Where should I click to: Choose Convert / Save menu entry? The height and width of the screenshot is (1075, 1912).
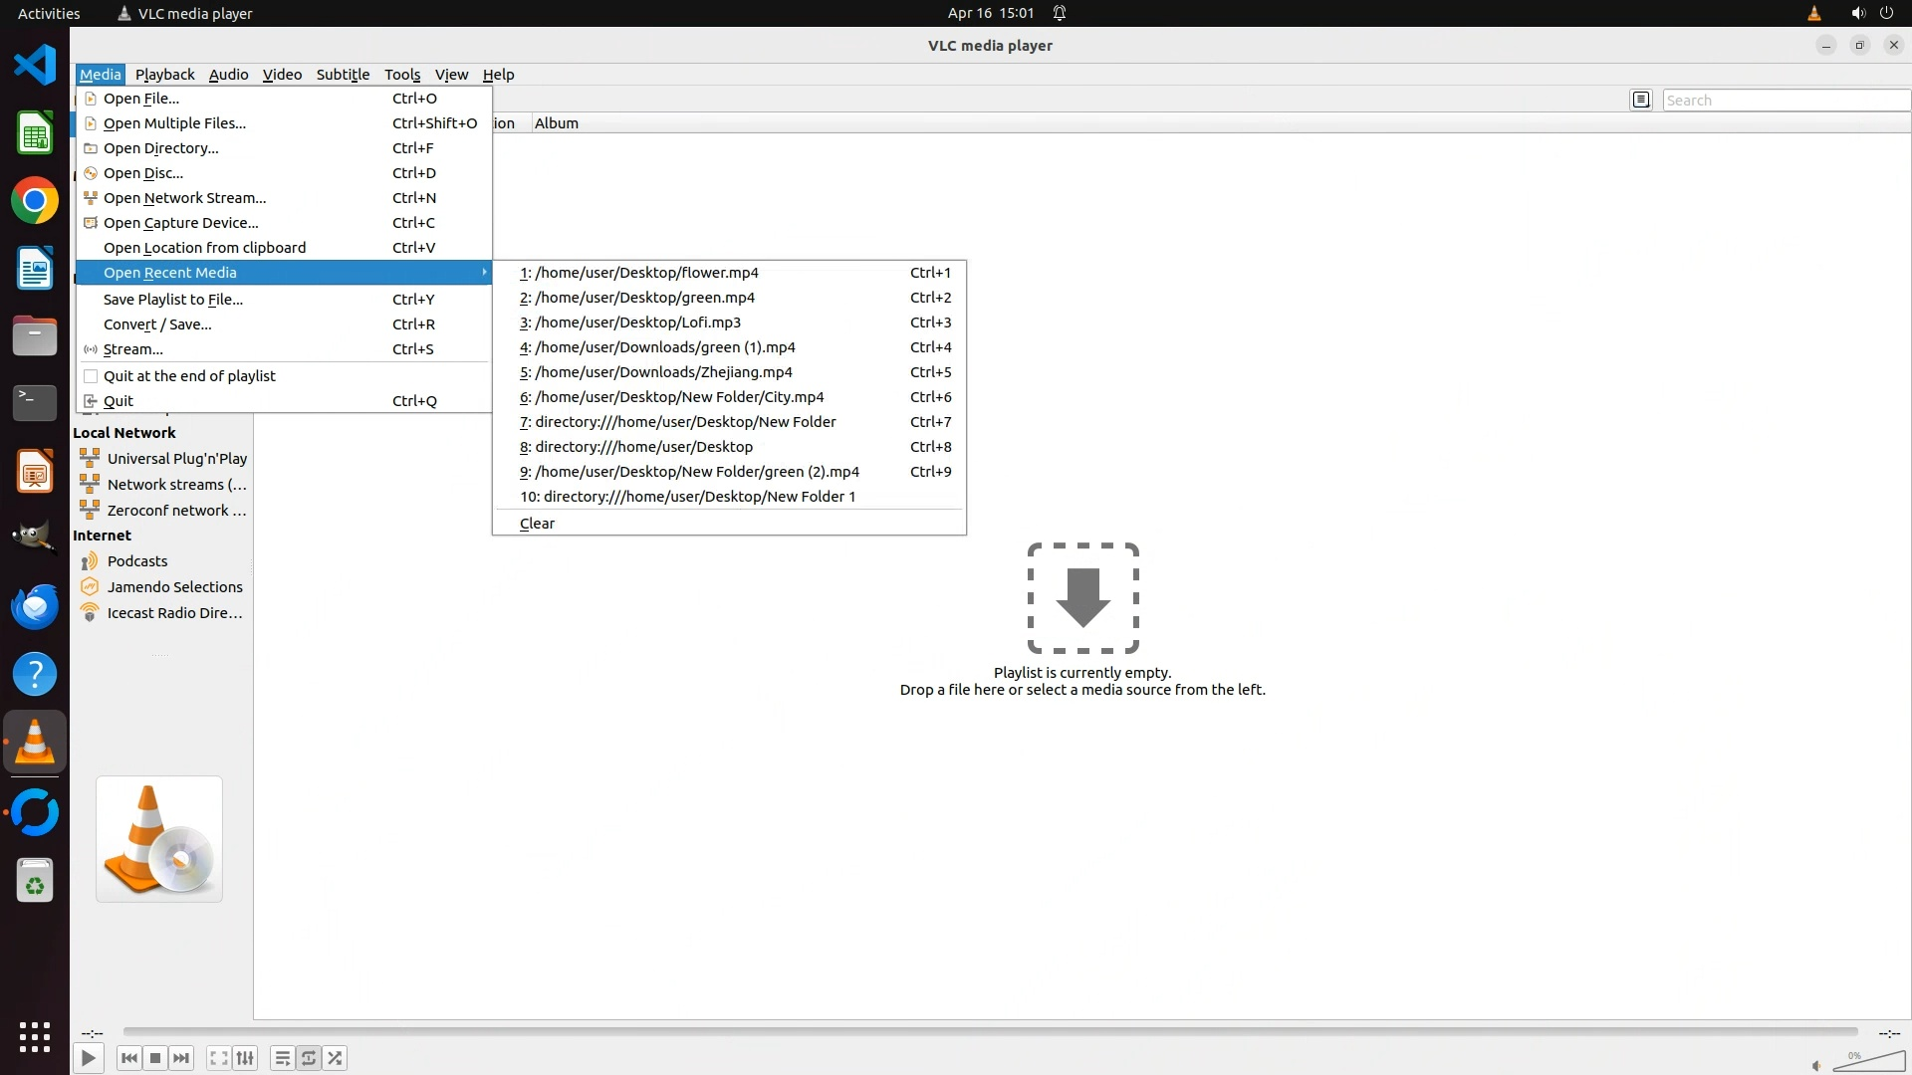157,324
